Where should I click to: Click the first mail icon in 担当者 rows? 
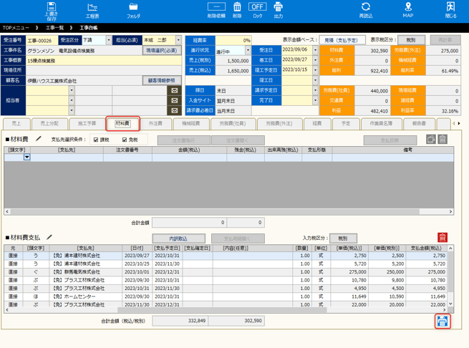175,90
